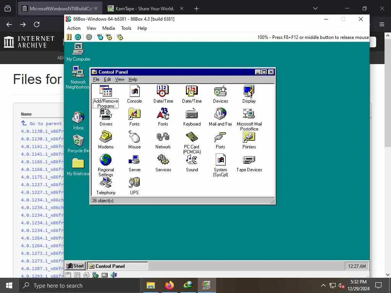Click the guest clock showing 12:27 AM
The image size is (391, 293).
point(357,266)
